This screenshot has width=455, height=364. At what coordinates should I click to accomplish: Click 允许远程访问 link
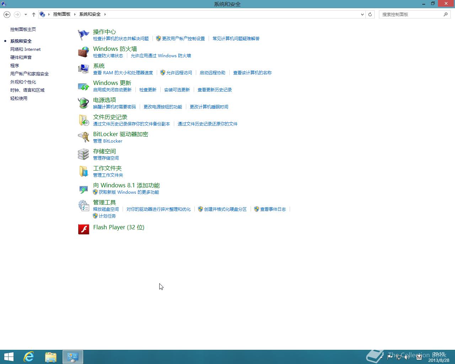(x=179, y=73)
